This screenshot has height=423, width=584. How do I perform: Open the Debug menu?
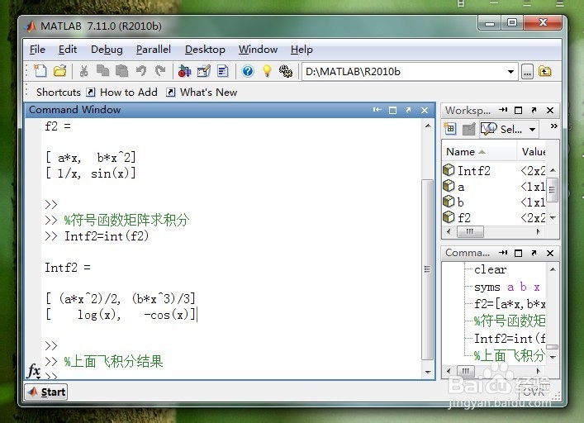pyautogui.click(x=107, y=50)
